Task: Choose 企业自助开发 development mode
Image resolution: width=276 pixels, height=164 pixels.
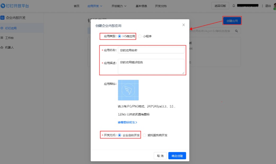Action: [x=120, y=135]
